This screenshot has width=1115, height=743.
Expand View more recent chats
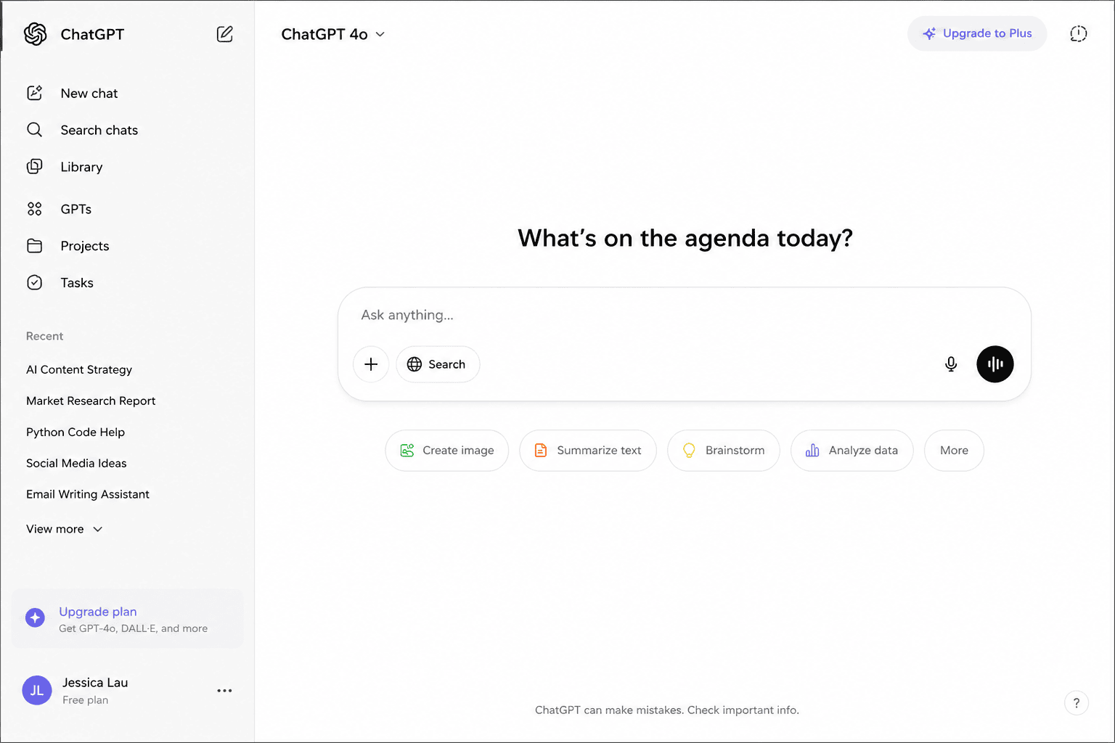tap(64, 529)
